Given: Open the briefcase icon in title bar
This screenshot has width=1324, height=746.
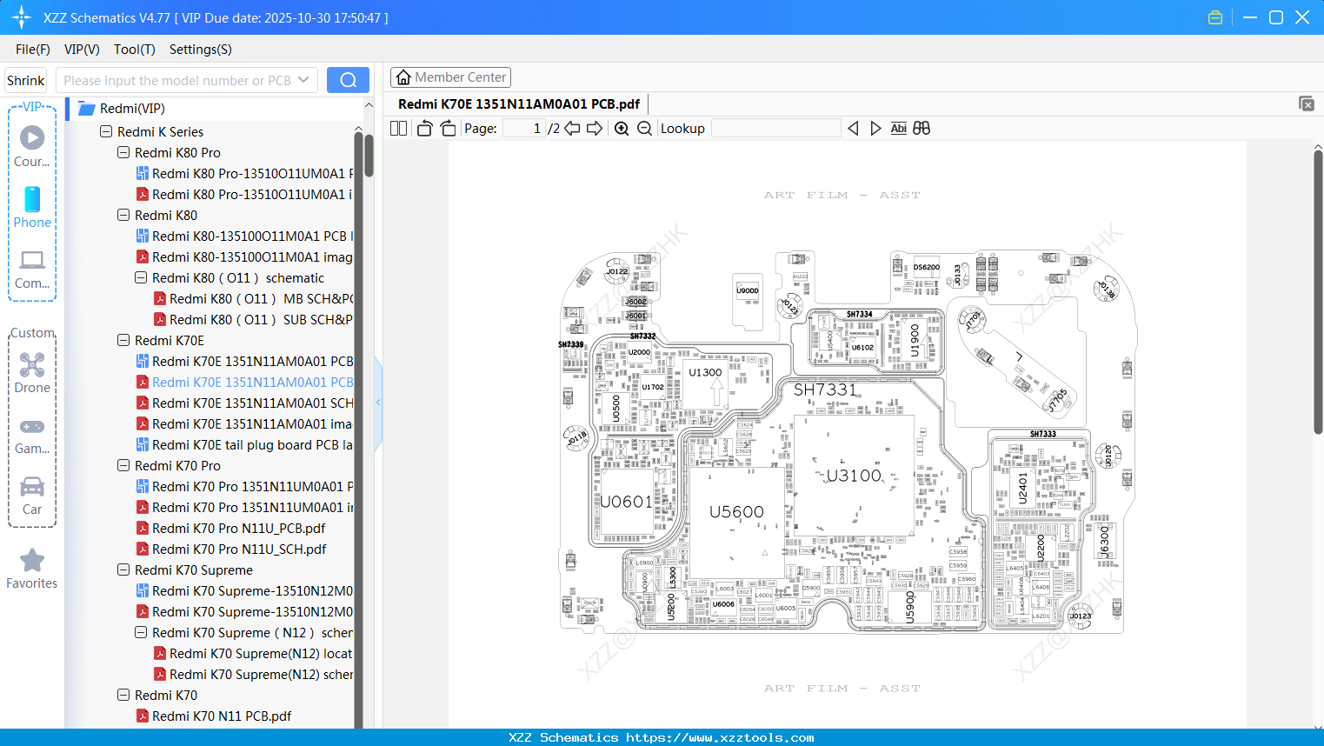Looking at the screenshot, I should [x=1215, y=17].
